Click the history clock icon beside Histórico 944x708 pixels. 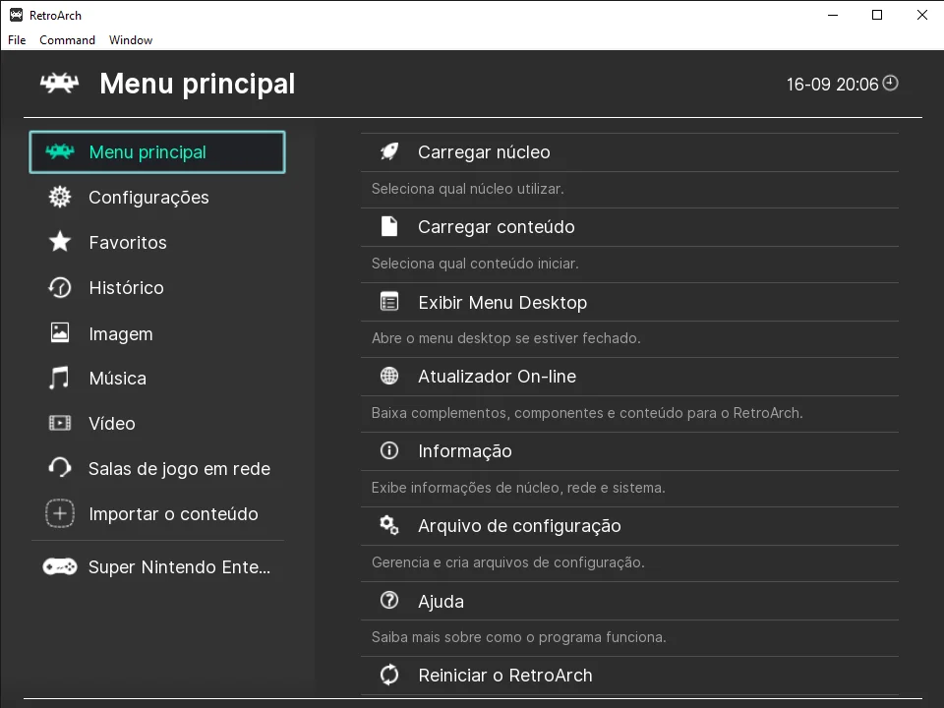click(60, 287)
